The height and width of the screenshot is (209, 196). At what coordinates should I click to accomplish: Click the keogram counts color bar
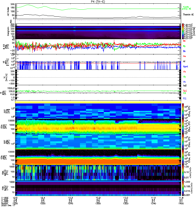coord(184,31)
